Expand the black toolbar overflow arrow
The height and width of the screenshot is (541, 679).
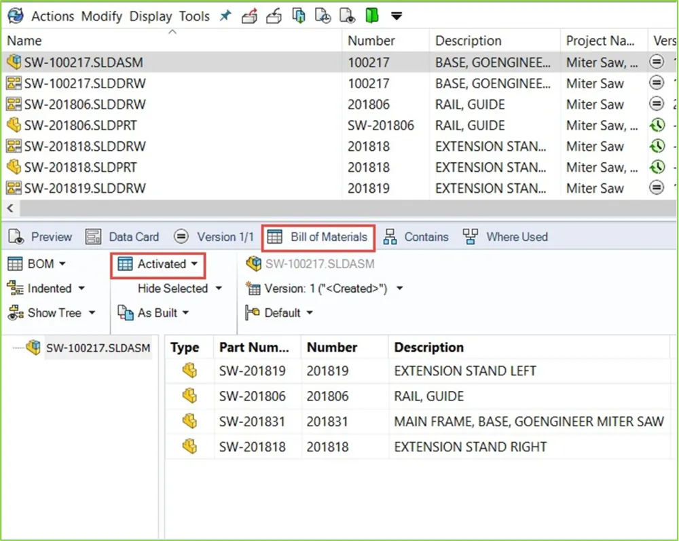[397, 16]
